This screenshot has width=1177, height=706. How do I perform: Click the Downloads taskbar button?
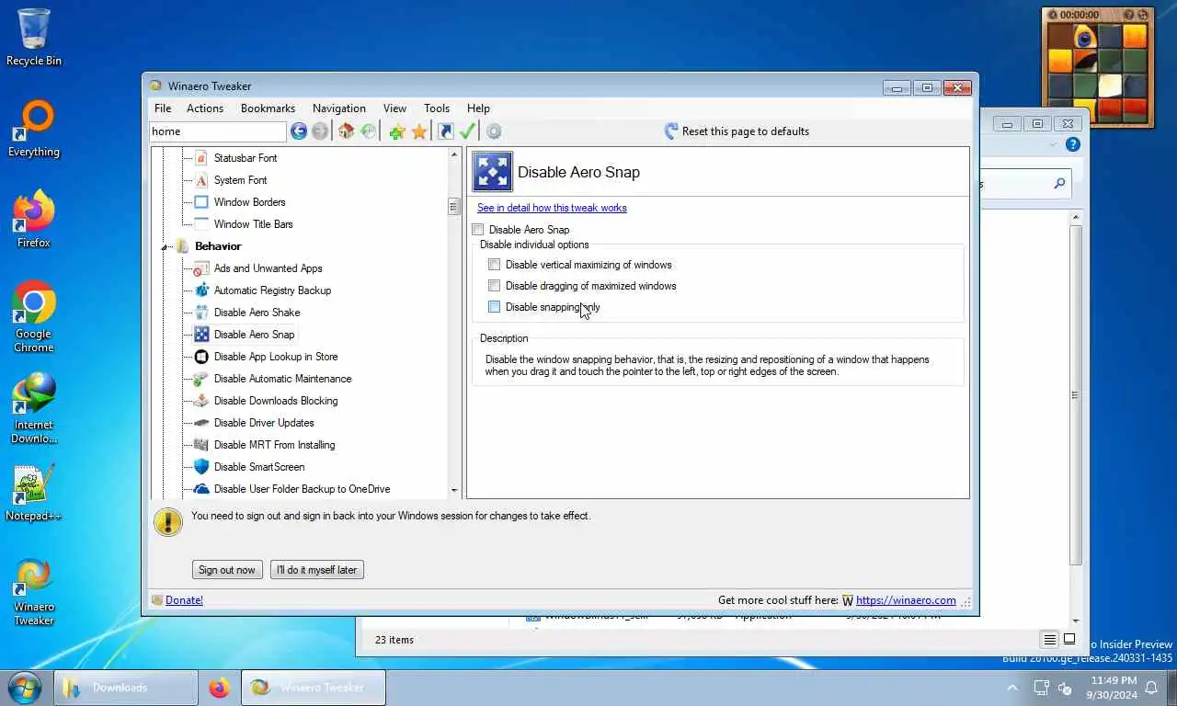click(126, 688)
